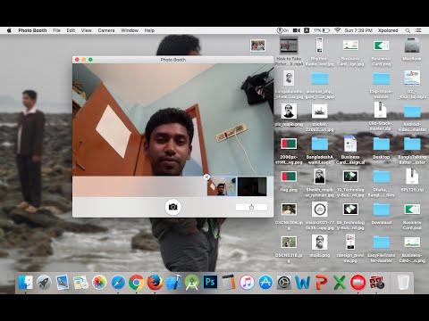This screenshot has height=321, width=429.
Task: Select the How to Take Picture mp4 file
Action: pos(289,45)
